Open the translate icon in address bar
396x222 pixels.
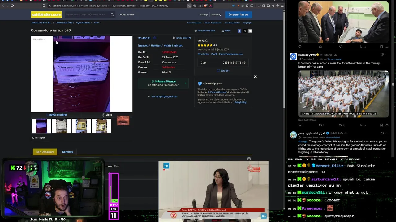pyautogui.click(x=189, y=6)
